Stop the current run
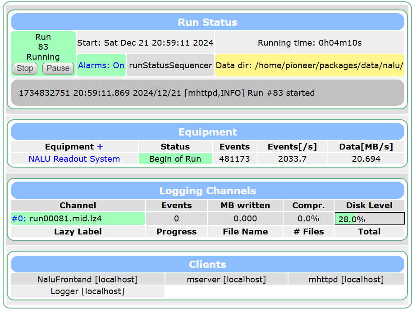 pyautogui.click(x=25, y=69)
